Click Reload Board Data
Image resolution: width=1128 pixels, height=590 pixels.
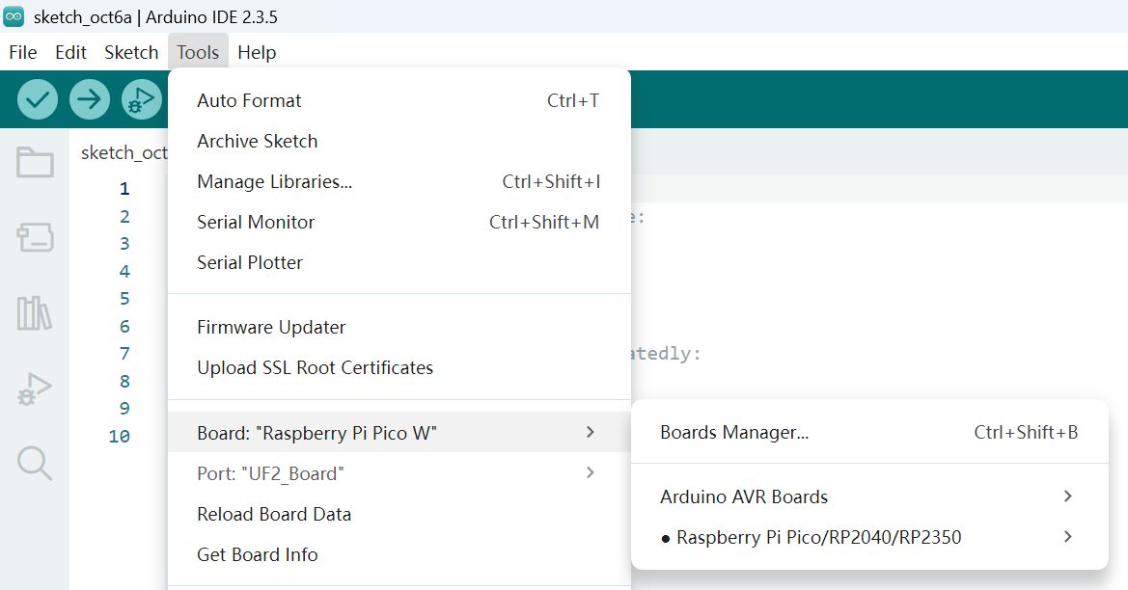click(399, 514)
